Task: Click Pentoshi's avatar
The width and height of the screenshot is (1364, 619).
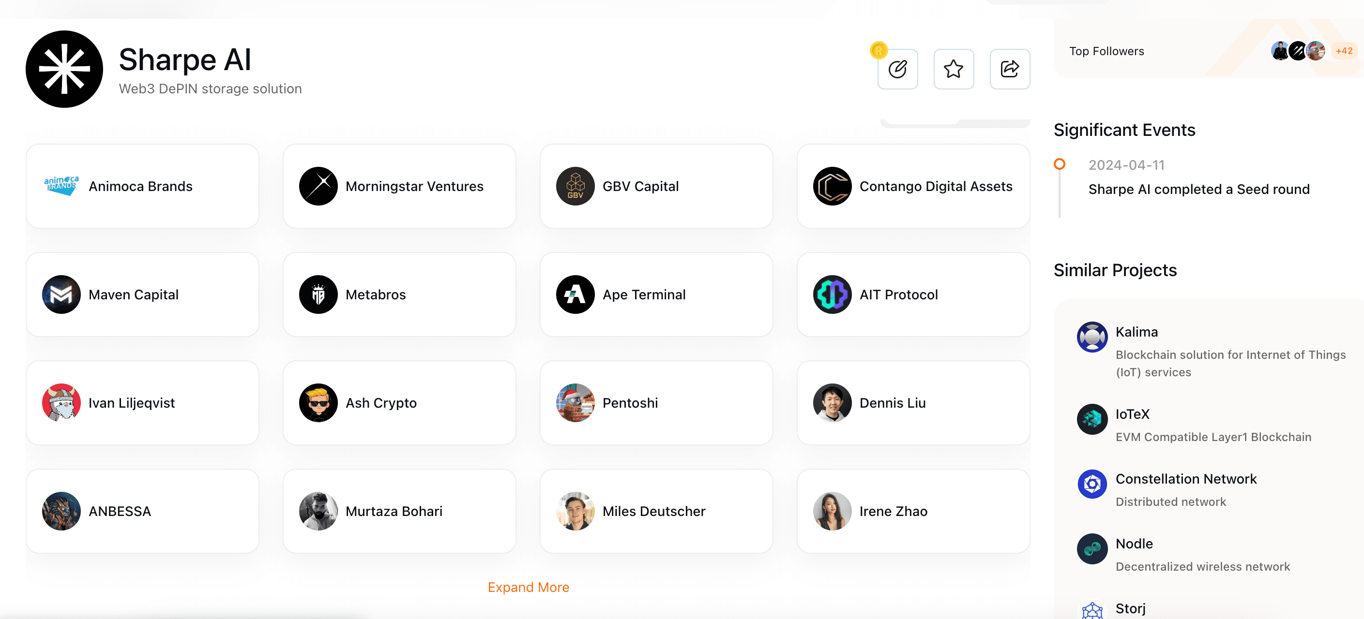Action: click(x=575, y=403)
